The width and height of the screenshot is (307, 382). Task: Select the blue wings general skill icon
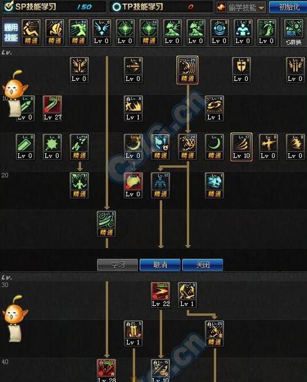(101, 32)
